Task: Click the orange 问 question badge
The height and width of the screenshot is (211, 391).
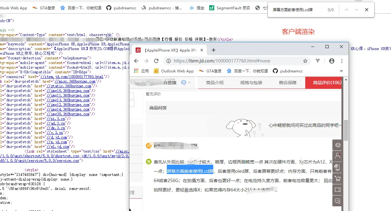Action: pos(149,145)
